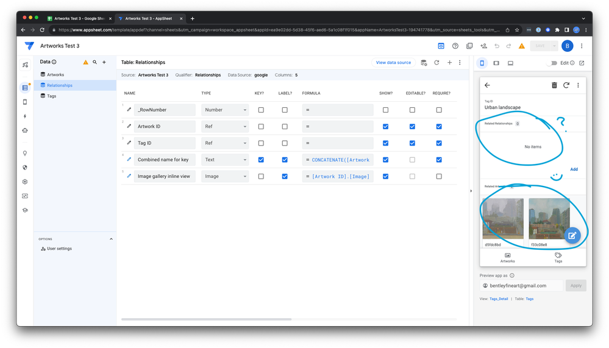
Task: Delete record with trash icon in preview
Action: (x=554, y=85)
